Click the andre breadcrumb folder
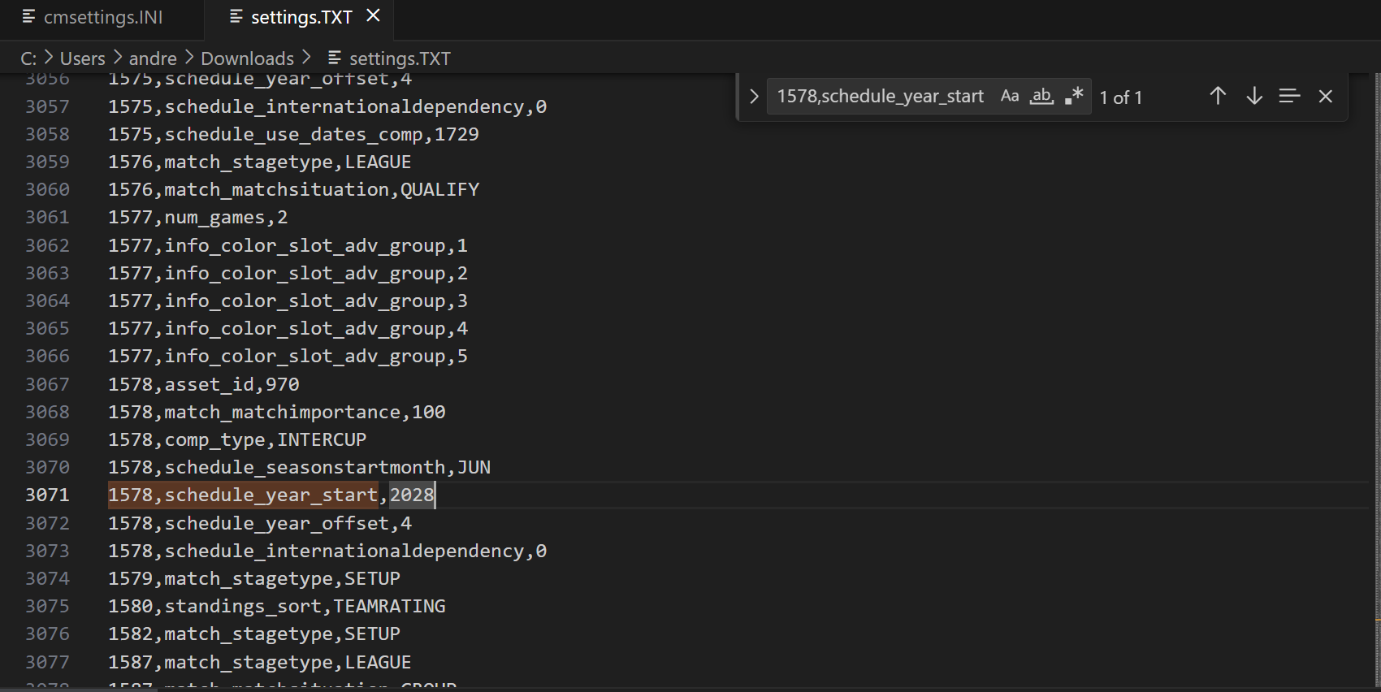 click(x=153, y=58)
